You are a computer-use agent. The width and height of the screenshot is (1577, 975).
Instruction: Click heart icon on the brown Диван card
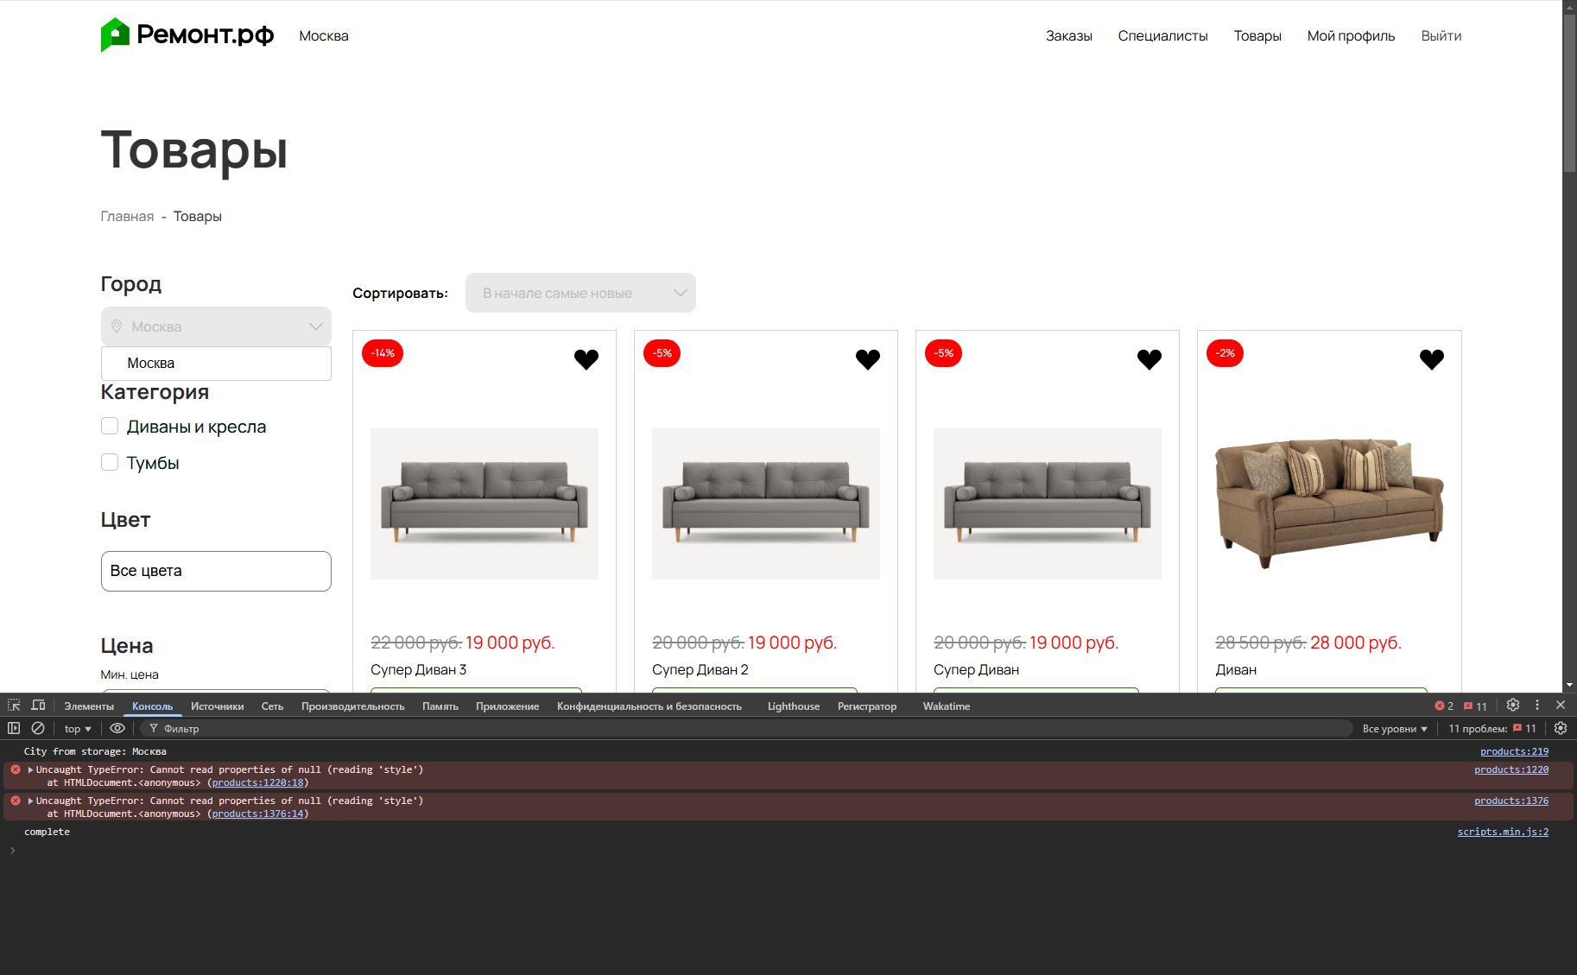click(x=1431, y=359)
